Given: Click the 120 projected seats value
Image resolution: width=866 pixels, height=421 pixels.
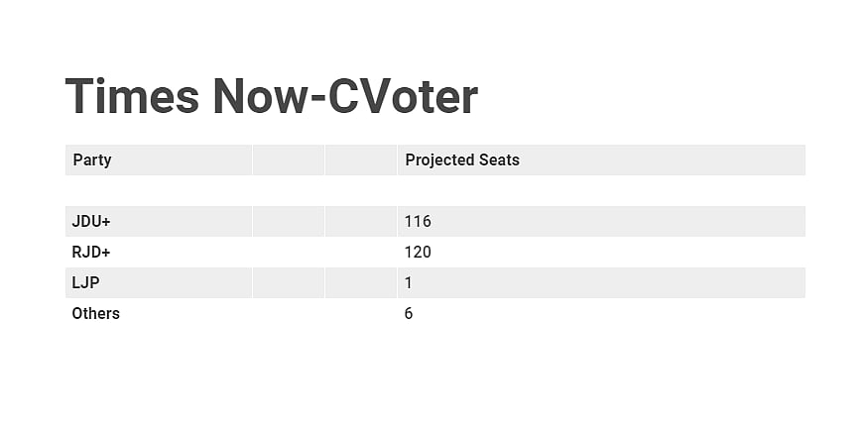Looking at the screenshot, I should pyautogui.click(x=418, y=252).
